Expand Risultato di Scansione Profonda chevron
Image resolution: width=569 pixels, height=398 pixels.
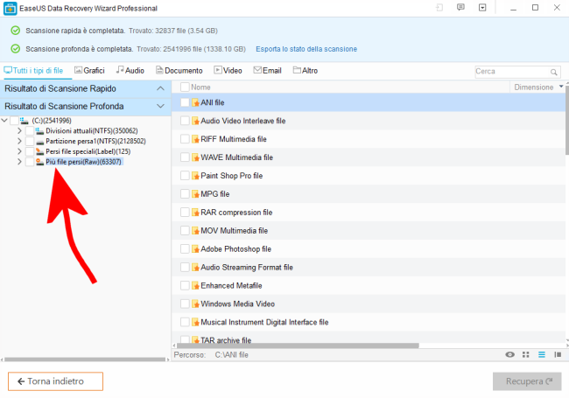(x=160, y=106)
